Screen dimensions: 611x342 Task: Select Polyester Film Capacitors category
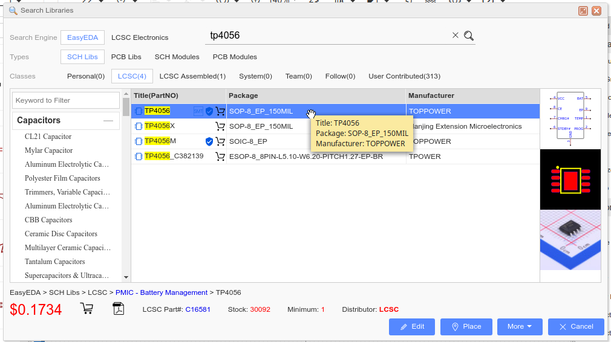pos(62,178)
